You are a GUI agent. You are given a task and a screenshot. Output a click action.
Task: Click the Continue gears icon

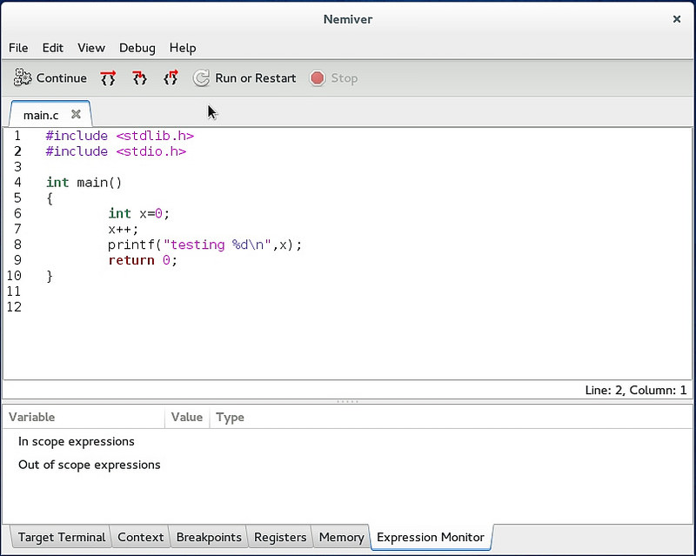[x=23, y=77]
